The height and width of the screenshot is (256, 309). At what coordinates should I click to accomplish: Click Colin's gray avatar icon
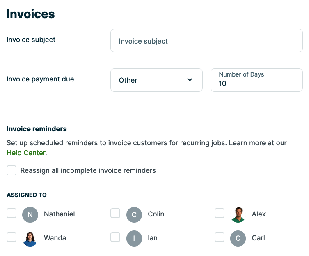(134, 214)
